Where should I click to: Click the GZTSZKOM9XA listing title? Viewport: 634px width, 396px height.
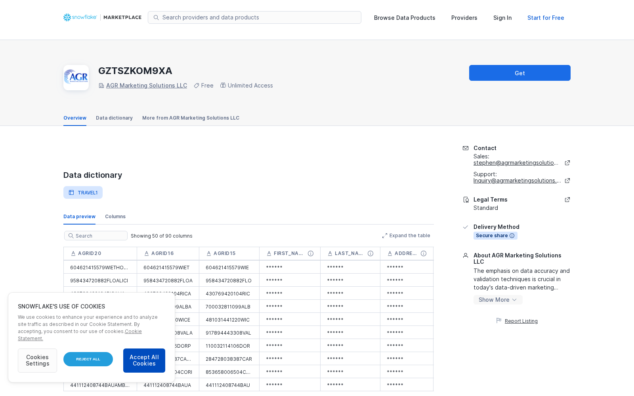tap(135, 71)
